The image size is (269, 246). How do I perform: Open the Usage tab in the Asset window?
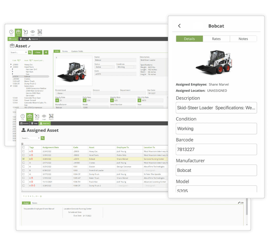[x=23, y=39]
